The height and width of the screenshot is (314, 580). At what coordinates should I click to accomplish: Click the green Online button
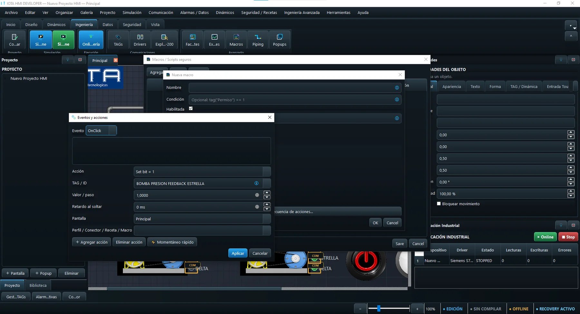[x=546, y=237]
